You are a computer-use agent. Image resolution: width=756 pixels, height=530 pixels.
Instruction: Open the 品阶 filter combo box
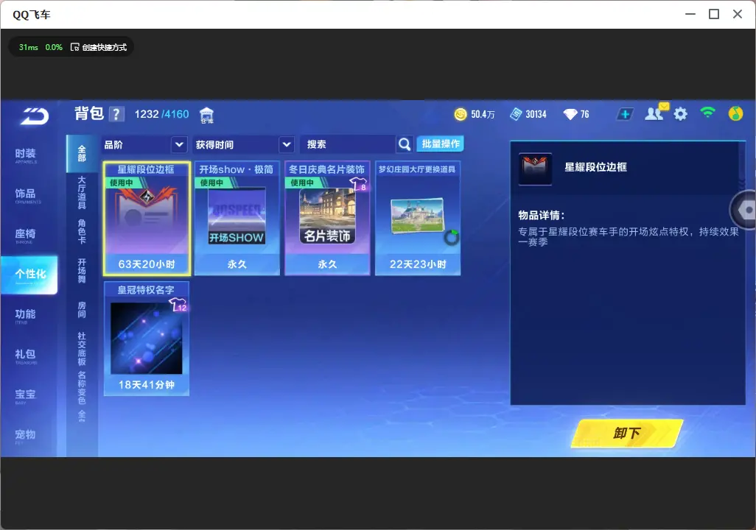tap(144, 144)
